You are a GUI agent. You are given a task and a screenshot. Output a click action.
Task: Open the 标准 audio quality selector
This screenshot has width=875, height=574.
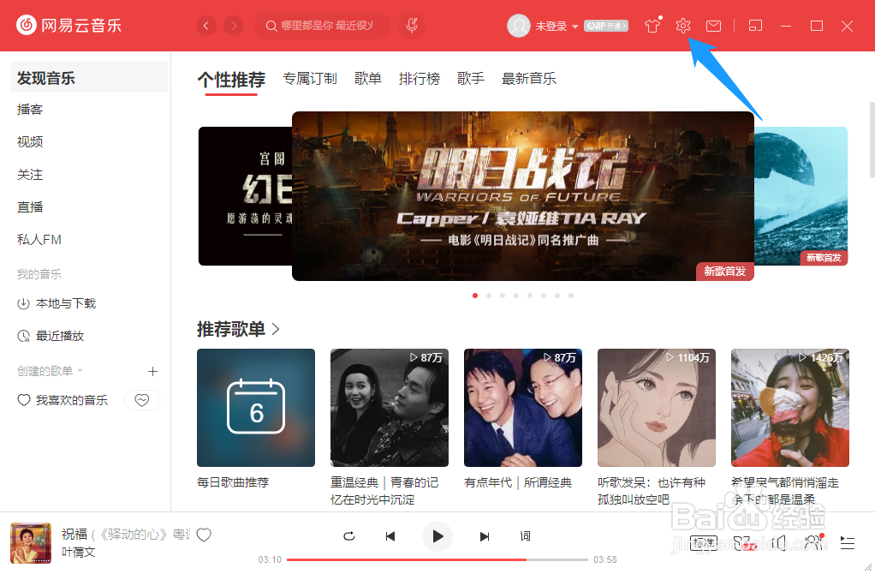coord(704,543)
